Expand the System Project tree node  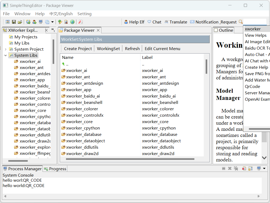point(6,49)
